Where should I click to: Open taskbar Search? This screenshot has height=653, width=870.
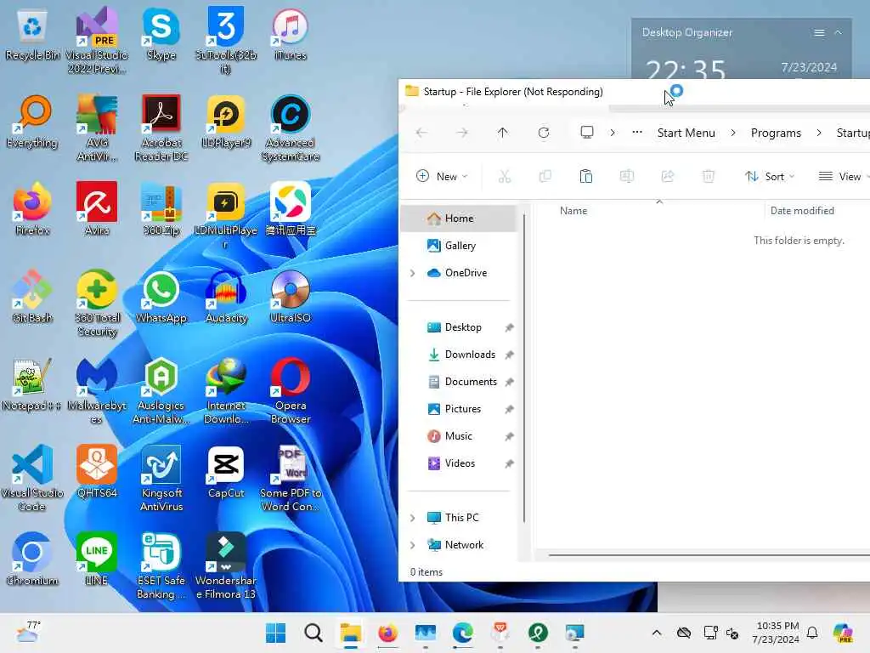click(x=314, y=633)
